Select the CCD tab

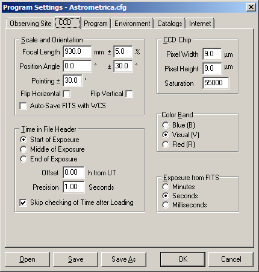point(67,22)
